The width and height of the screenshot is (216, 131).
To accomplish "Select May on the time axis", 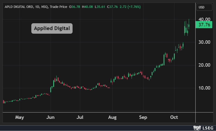I will [x=20, y=117].
